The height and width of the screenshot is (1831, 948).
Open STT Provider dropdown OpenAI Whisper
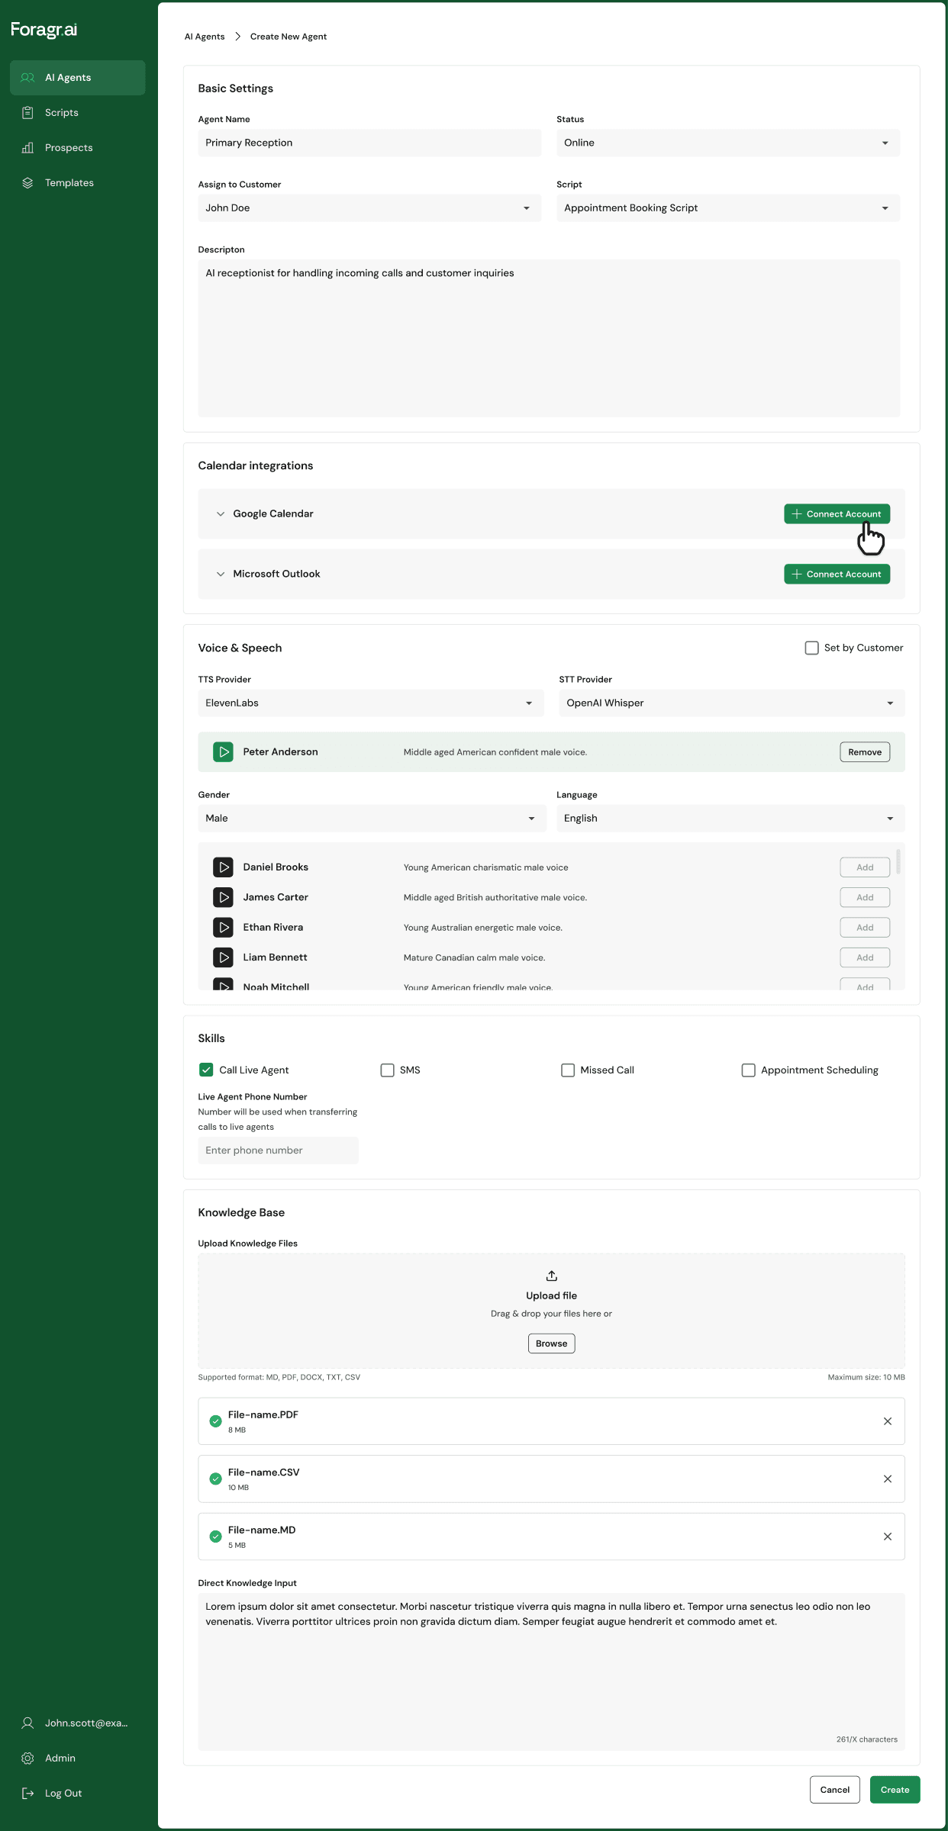(732, 703)
